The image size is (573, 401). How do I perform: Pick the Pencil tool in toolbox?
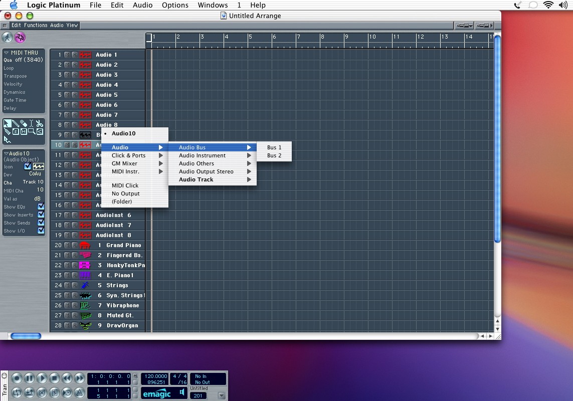pyautogui.click(x=16, y=124)
